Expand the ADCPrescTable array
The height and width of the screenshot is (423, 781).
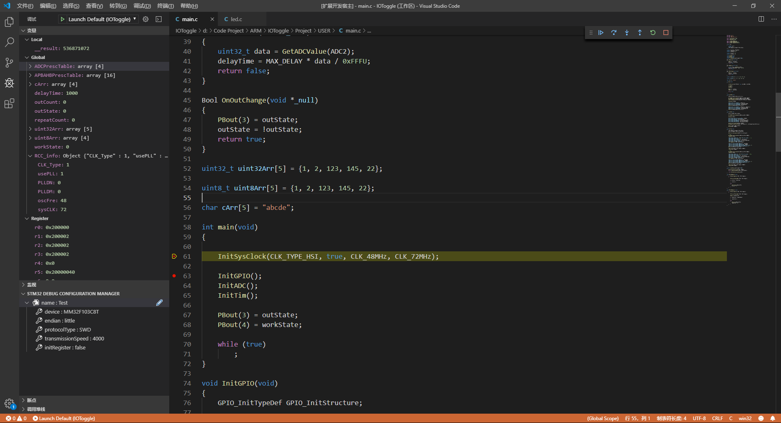click(x=30, y=66)
